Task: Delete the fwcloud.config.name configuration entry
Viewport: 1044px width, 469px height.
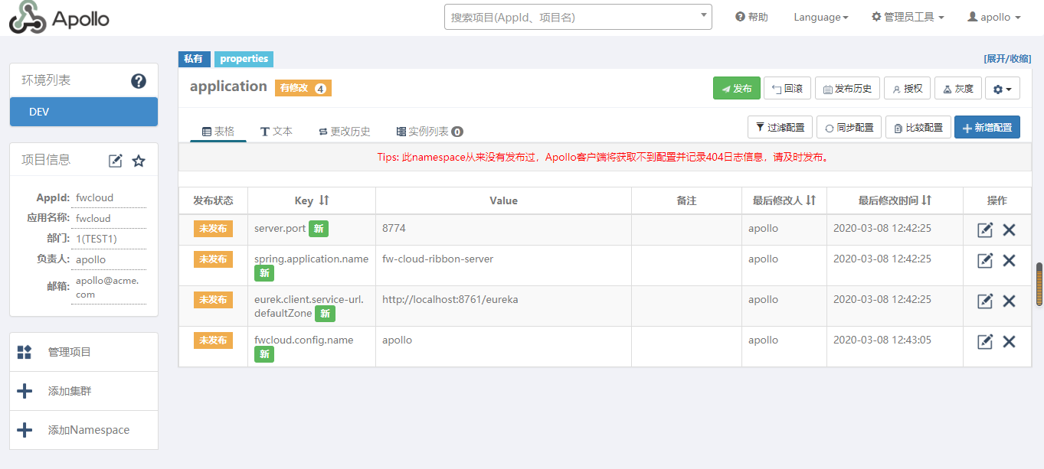Action: click(1009, 341)
